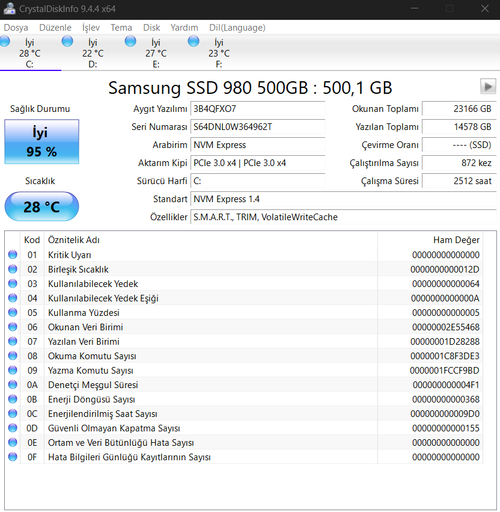Click the status orb for Kullanma Yüzdesi row
500x512 pixels.
tap(13, 313)
